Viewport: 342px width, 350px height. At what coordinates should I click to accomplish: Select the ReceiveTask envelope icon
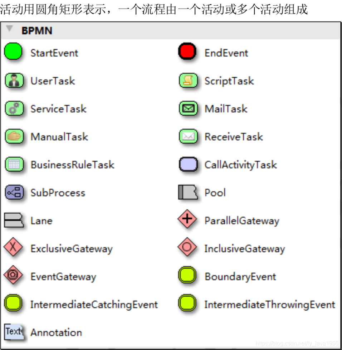tap(188, 136)
